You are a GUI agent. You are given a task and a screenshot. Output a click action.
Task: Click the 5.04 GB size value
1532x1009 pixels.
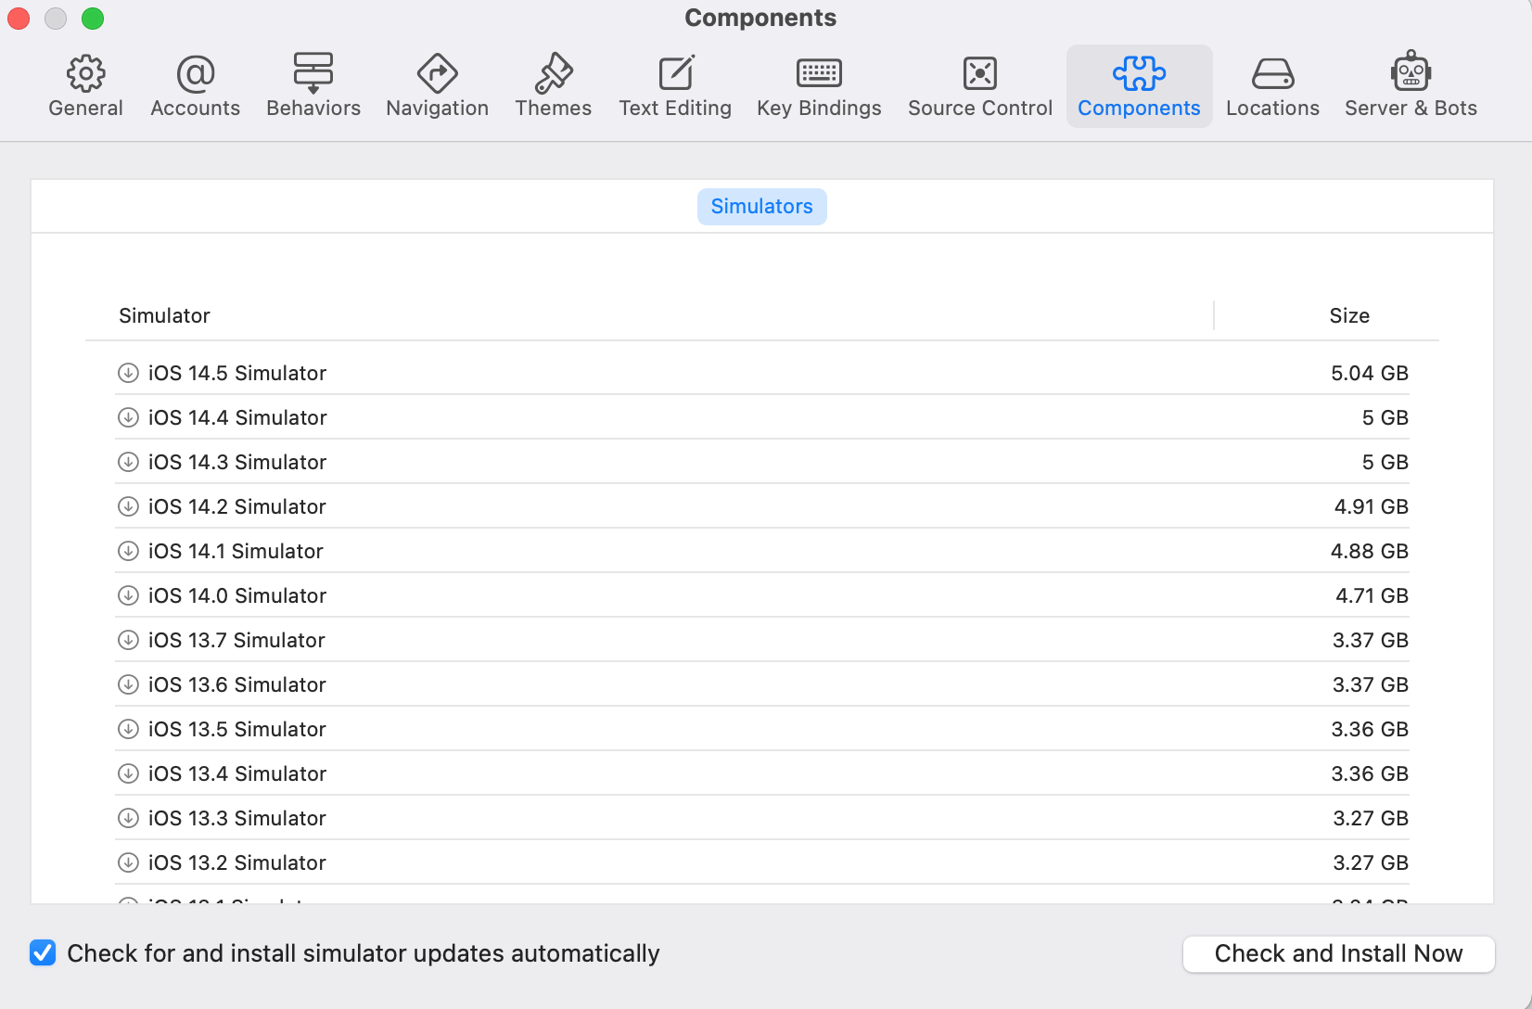click(x=1370, y=373)
